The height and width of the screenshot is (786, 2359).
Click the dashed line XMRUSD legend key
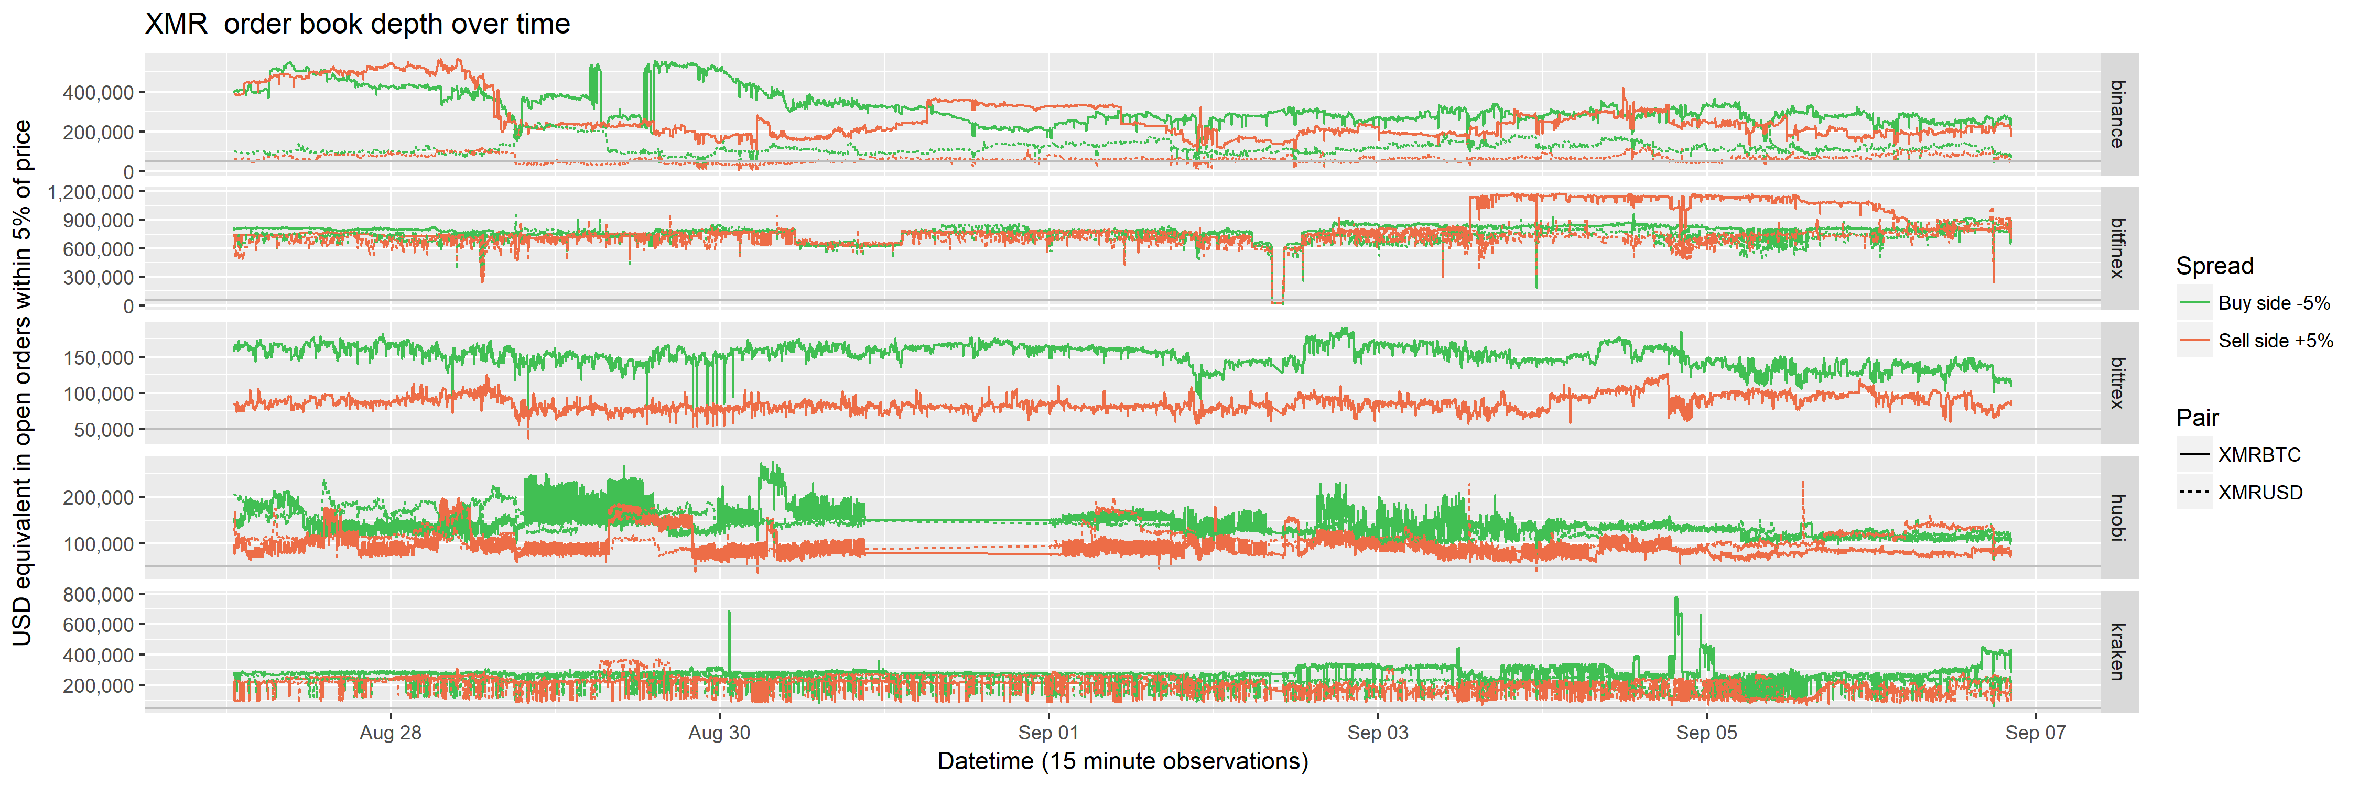point(2194,492)
